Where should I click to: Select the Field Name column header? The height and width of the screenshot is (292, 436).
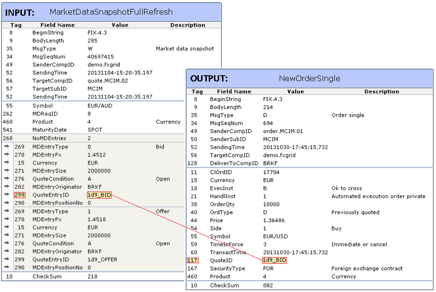click(x=58, y=25)
